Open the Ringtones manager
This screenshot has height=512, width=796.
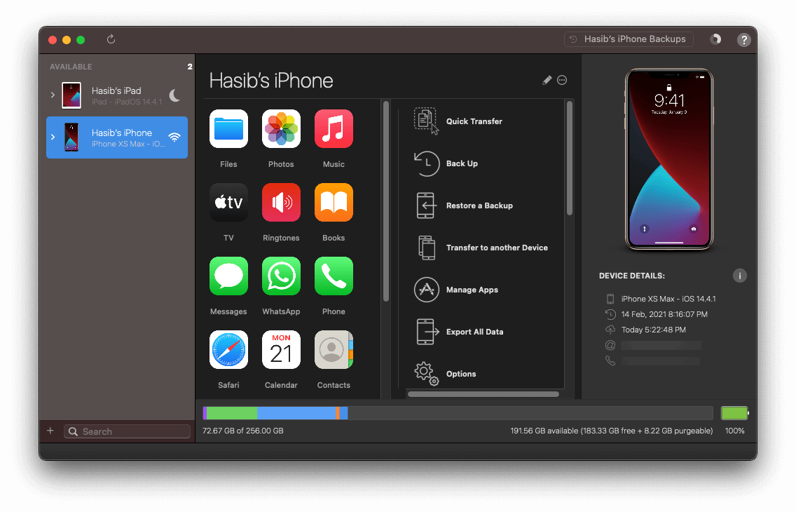coord(281,202)
